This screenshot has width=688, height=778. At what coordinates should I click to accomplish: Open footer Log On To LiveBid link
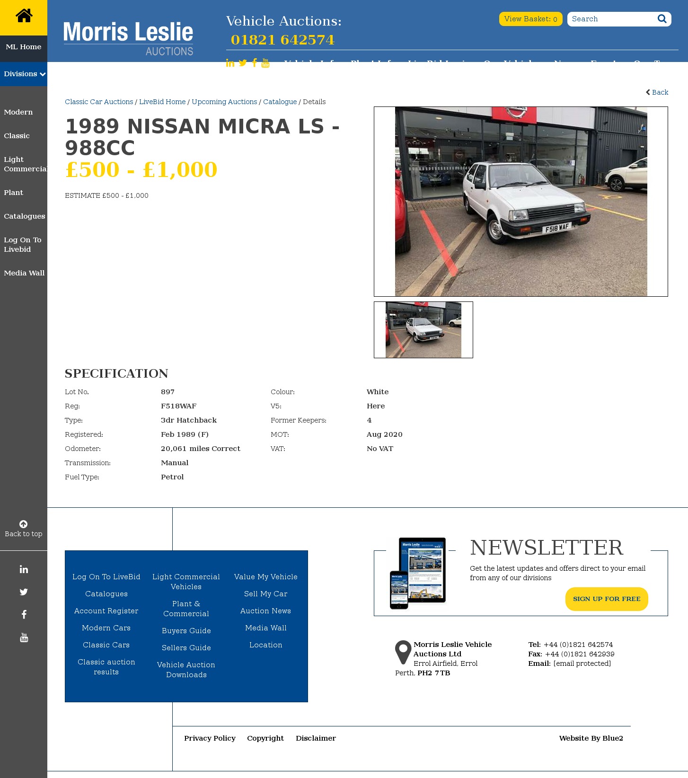[106, 577]
